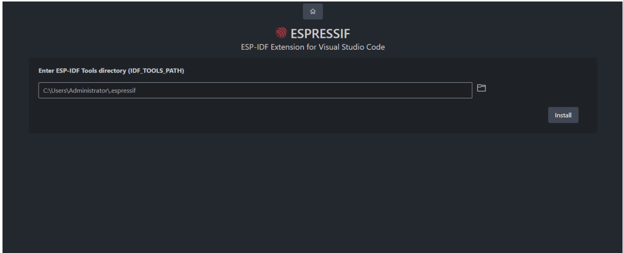Start installation with the Install button

pos(563,115)
